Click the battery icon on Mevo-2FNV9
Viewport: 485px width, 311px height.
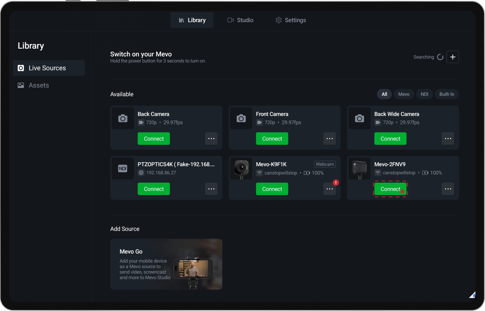[425, 173]
